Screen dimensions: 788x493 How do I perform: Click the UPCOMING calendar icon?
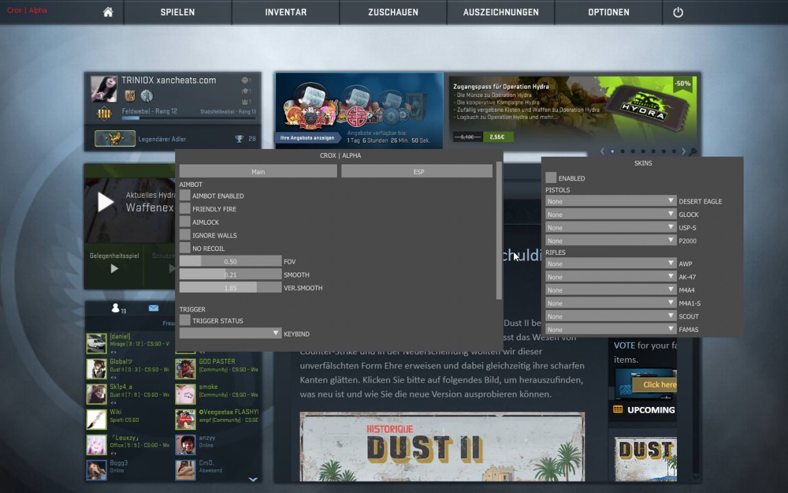coord(617,410)
